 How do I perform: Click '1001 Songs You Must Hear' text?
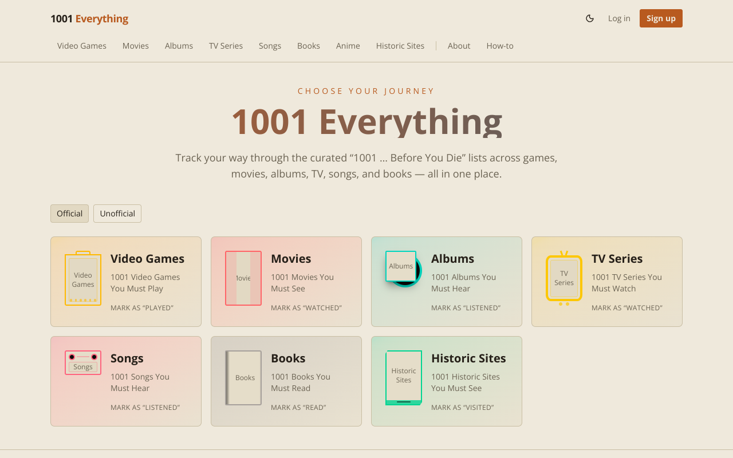pos(140,382)
